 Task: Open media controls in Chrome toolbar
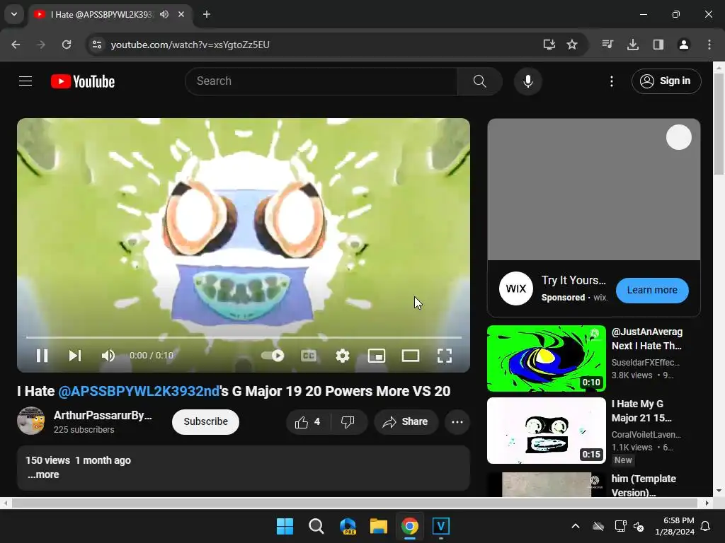pos(607,45)
